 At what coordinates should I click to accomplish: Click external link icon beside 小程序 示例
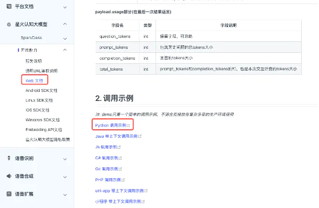pos(143,202)
